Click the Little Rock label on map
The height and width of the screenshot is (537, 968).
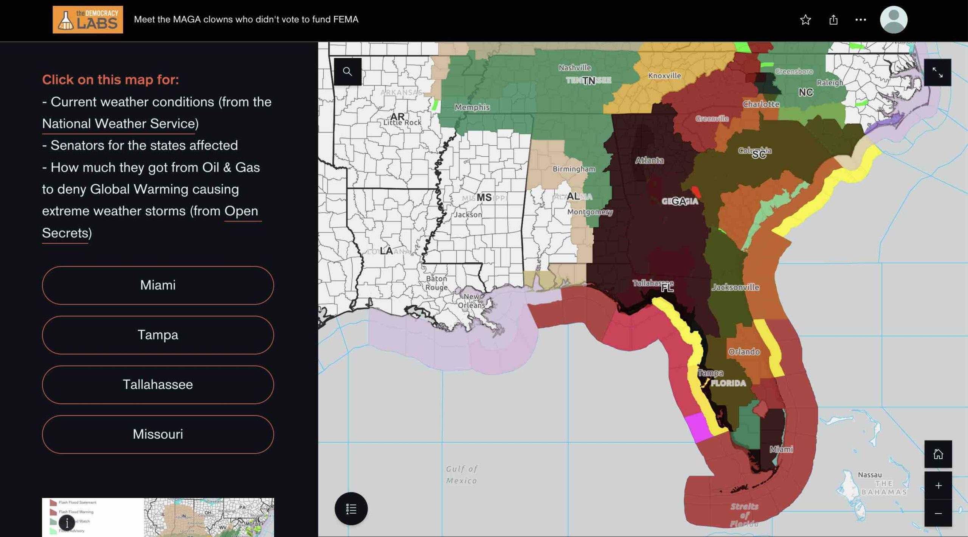click(402, 123)
